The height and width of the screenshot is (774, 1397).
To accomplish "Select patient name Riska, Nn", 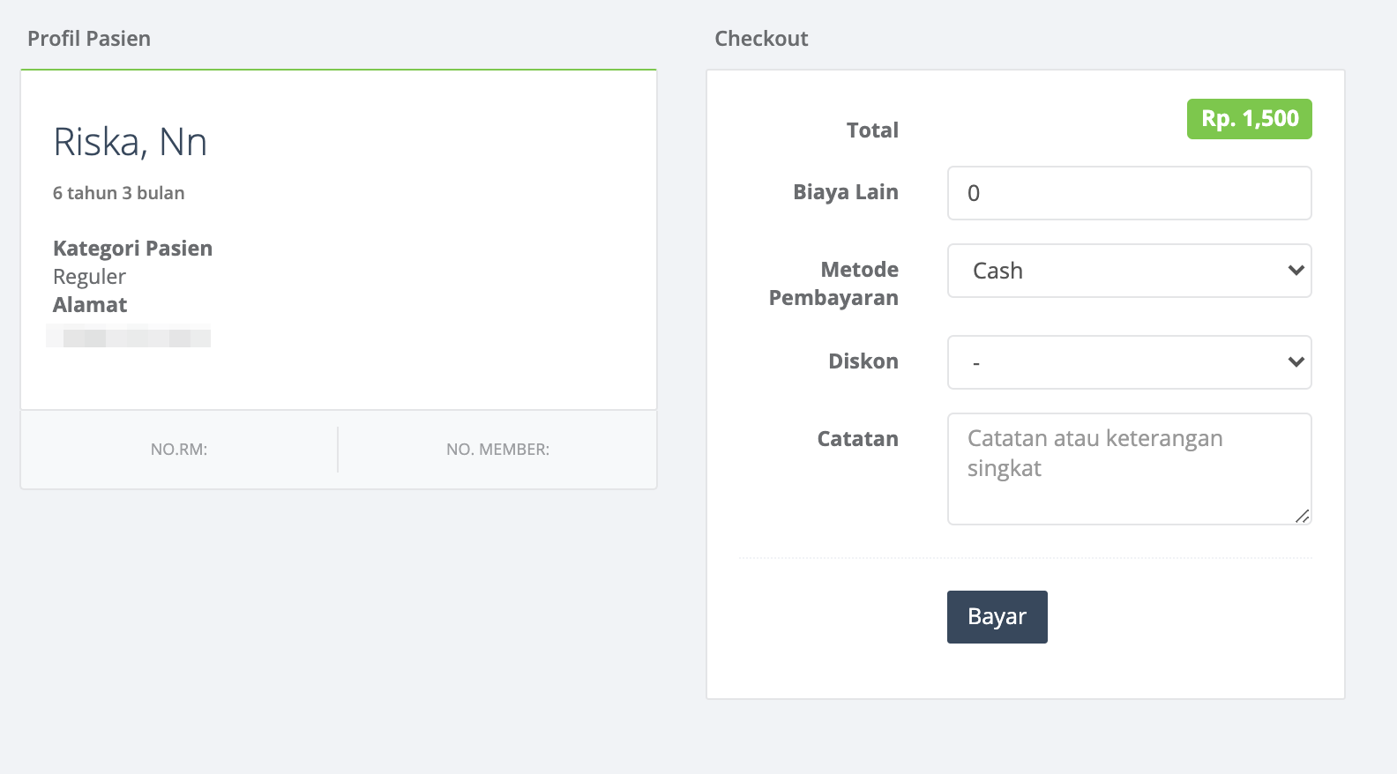I will point(130,142).
